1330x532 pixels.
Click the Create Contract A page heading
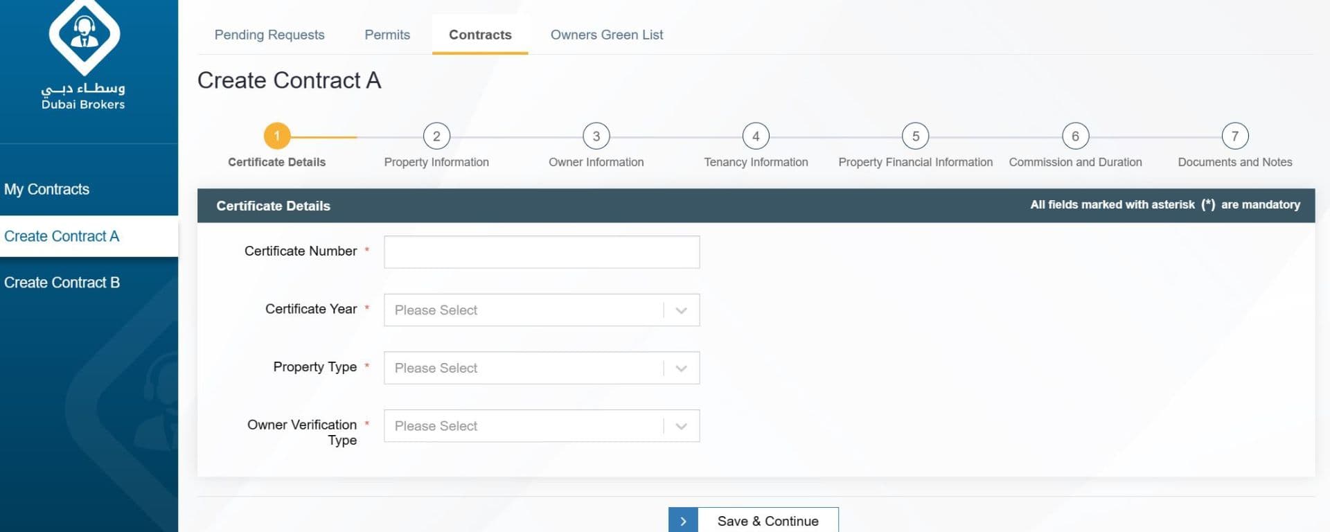click(290, 80)
